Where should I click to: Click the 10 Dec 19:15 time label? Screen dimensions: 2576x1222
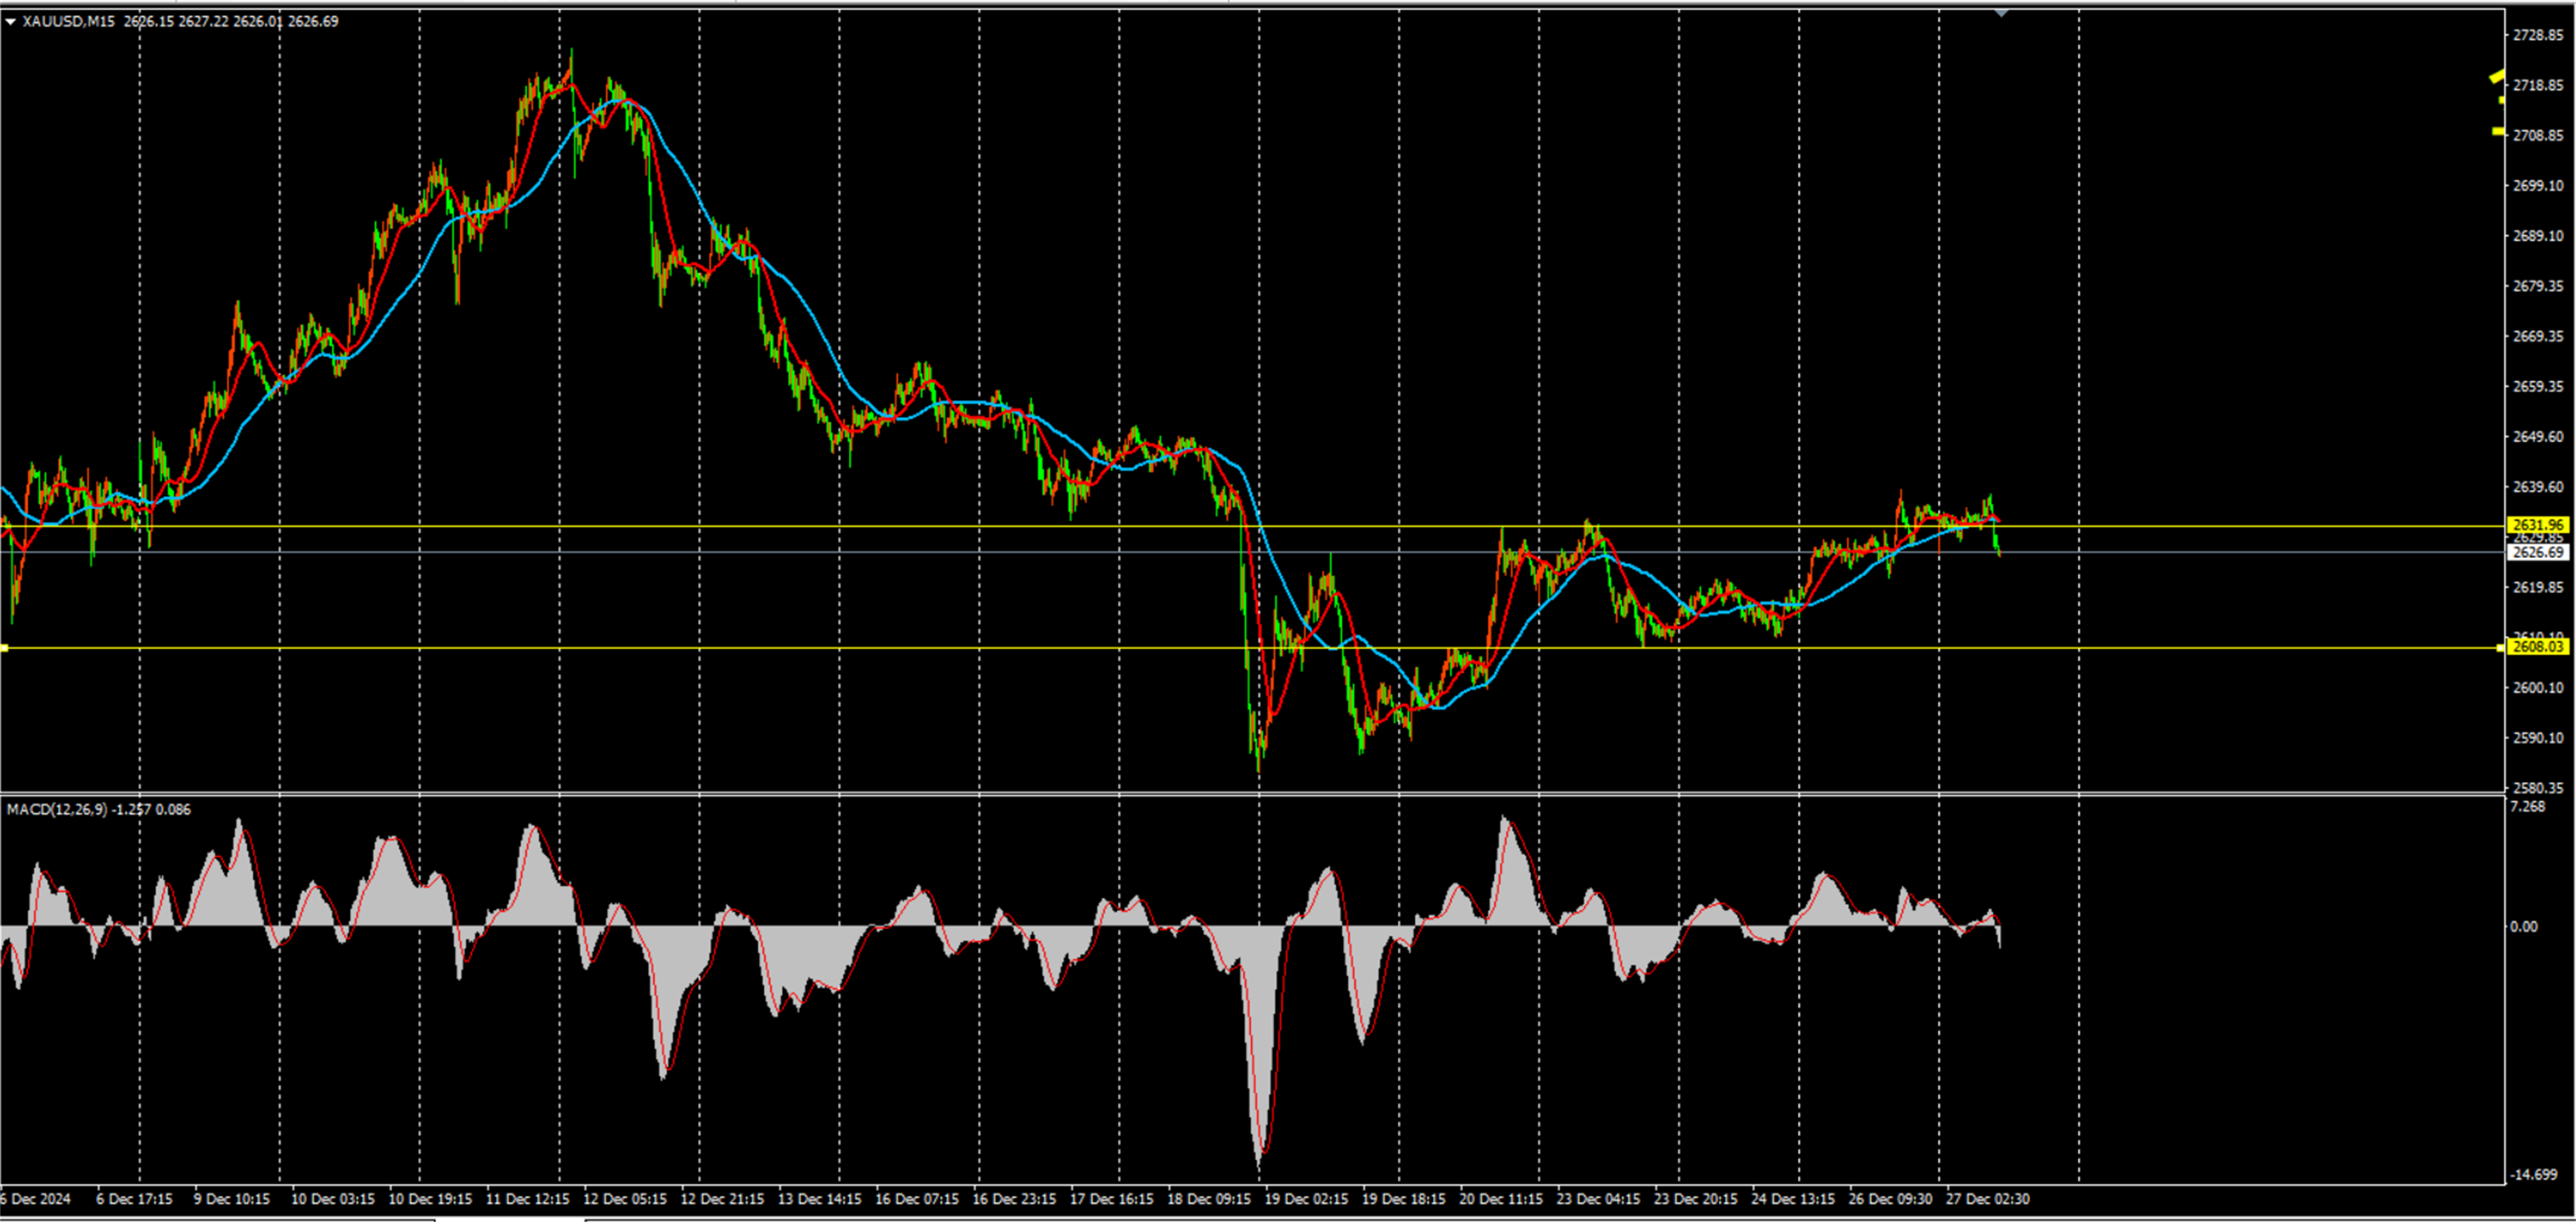430,1199
